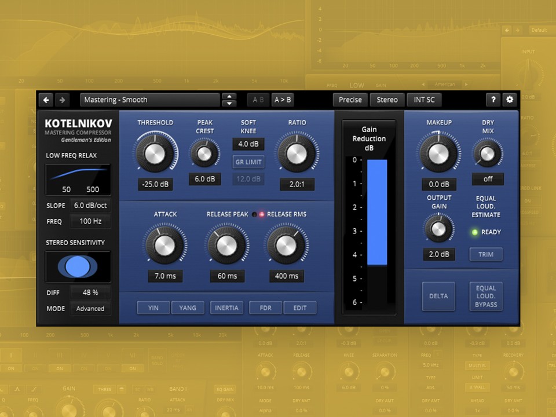The image size is (556, 417).
Task: Edit the 7.0 ms attack value
Action: tap(165, 276)
